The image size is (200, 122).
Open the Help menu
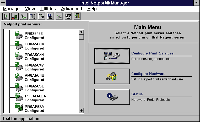click(x=92, y=9)
